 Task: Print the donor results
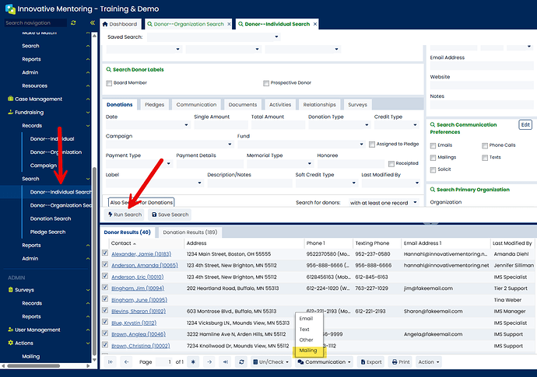(400, 362)
